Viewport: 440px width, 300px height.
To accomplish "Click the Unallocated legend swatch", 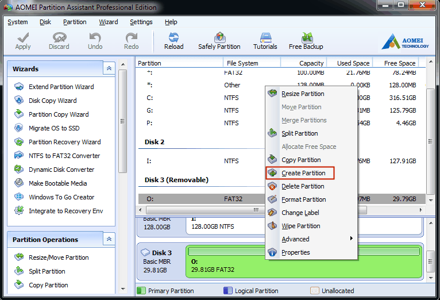I will (x=315, y=290).
